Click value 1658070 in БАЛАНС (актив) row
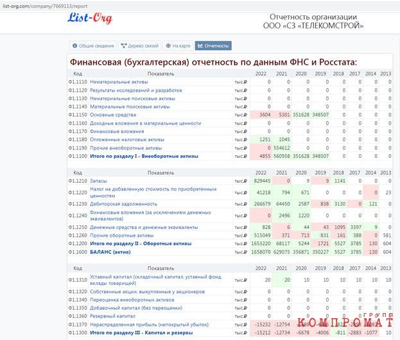This screenshot has height=340, width=400. click(261, 252)
